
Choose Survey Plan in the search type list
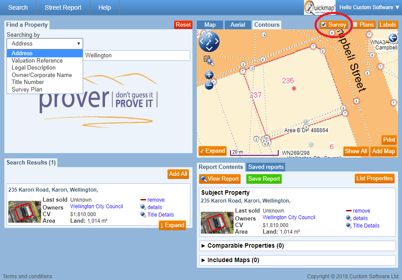(x=45, y=90)
